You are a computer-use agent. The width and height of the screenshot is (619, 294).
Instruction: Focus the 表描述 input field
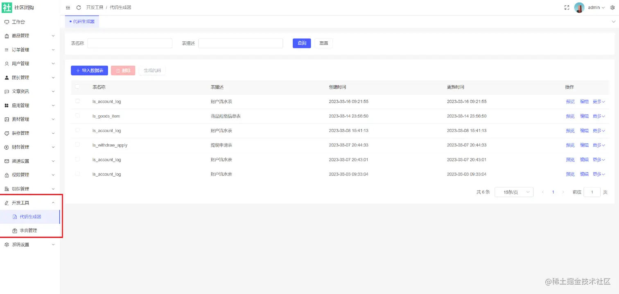click(x=241, y=43)
